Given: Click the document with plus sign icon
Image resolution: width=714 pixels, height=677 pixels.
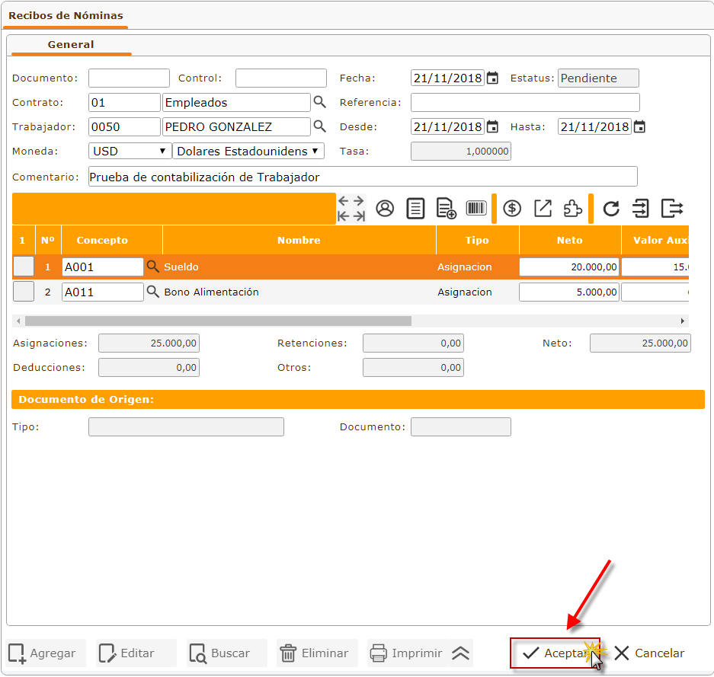Looking at the screenshot, I should coord(446,209).
